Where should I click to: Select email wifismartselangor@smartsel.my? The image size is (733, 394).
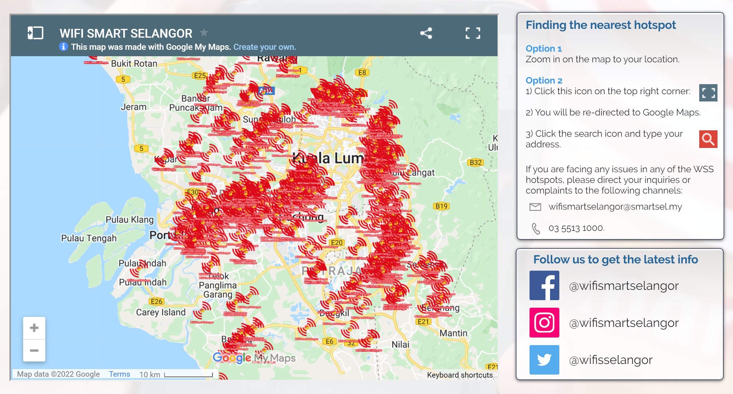pos(615,207)
